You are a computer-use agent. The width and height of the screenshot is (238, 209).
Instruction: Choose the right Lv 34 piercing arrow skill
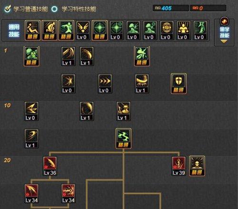[68, 193]
